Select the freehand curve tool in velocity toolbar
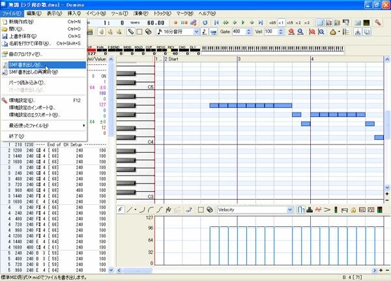The image size is (391, 281). (x=121, y=210)
